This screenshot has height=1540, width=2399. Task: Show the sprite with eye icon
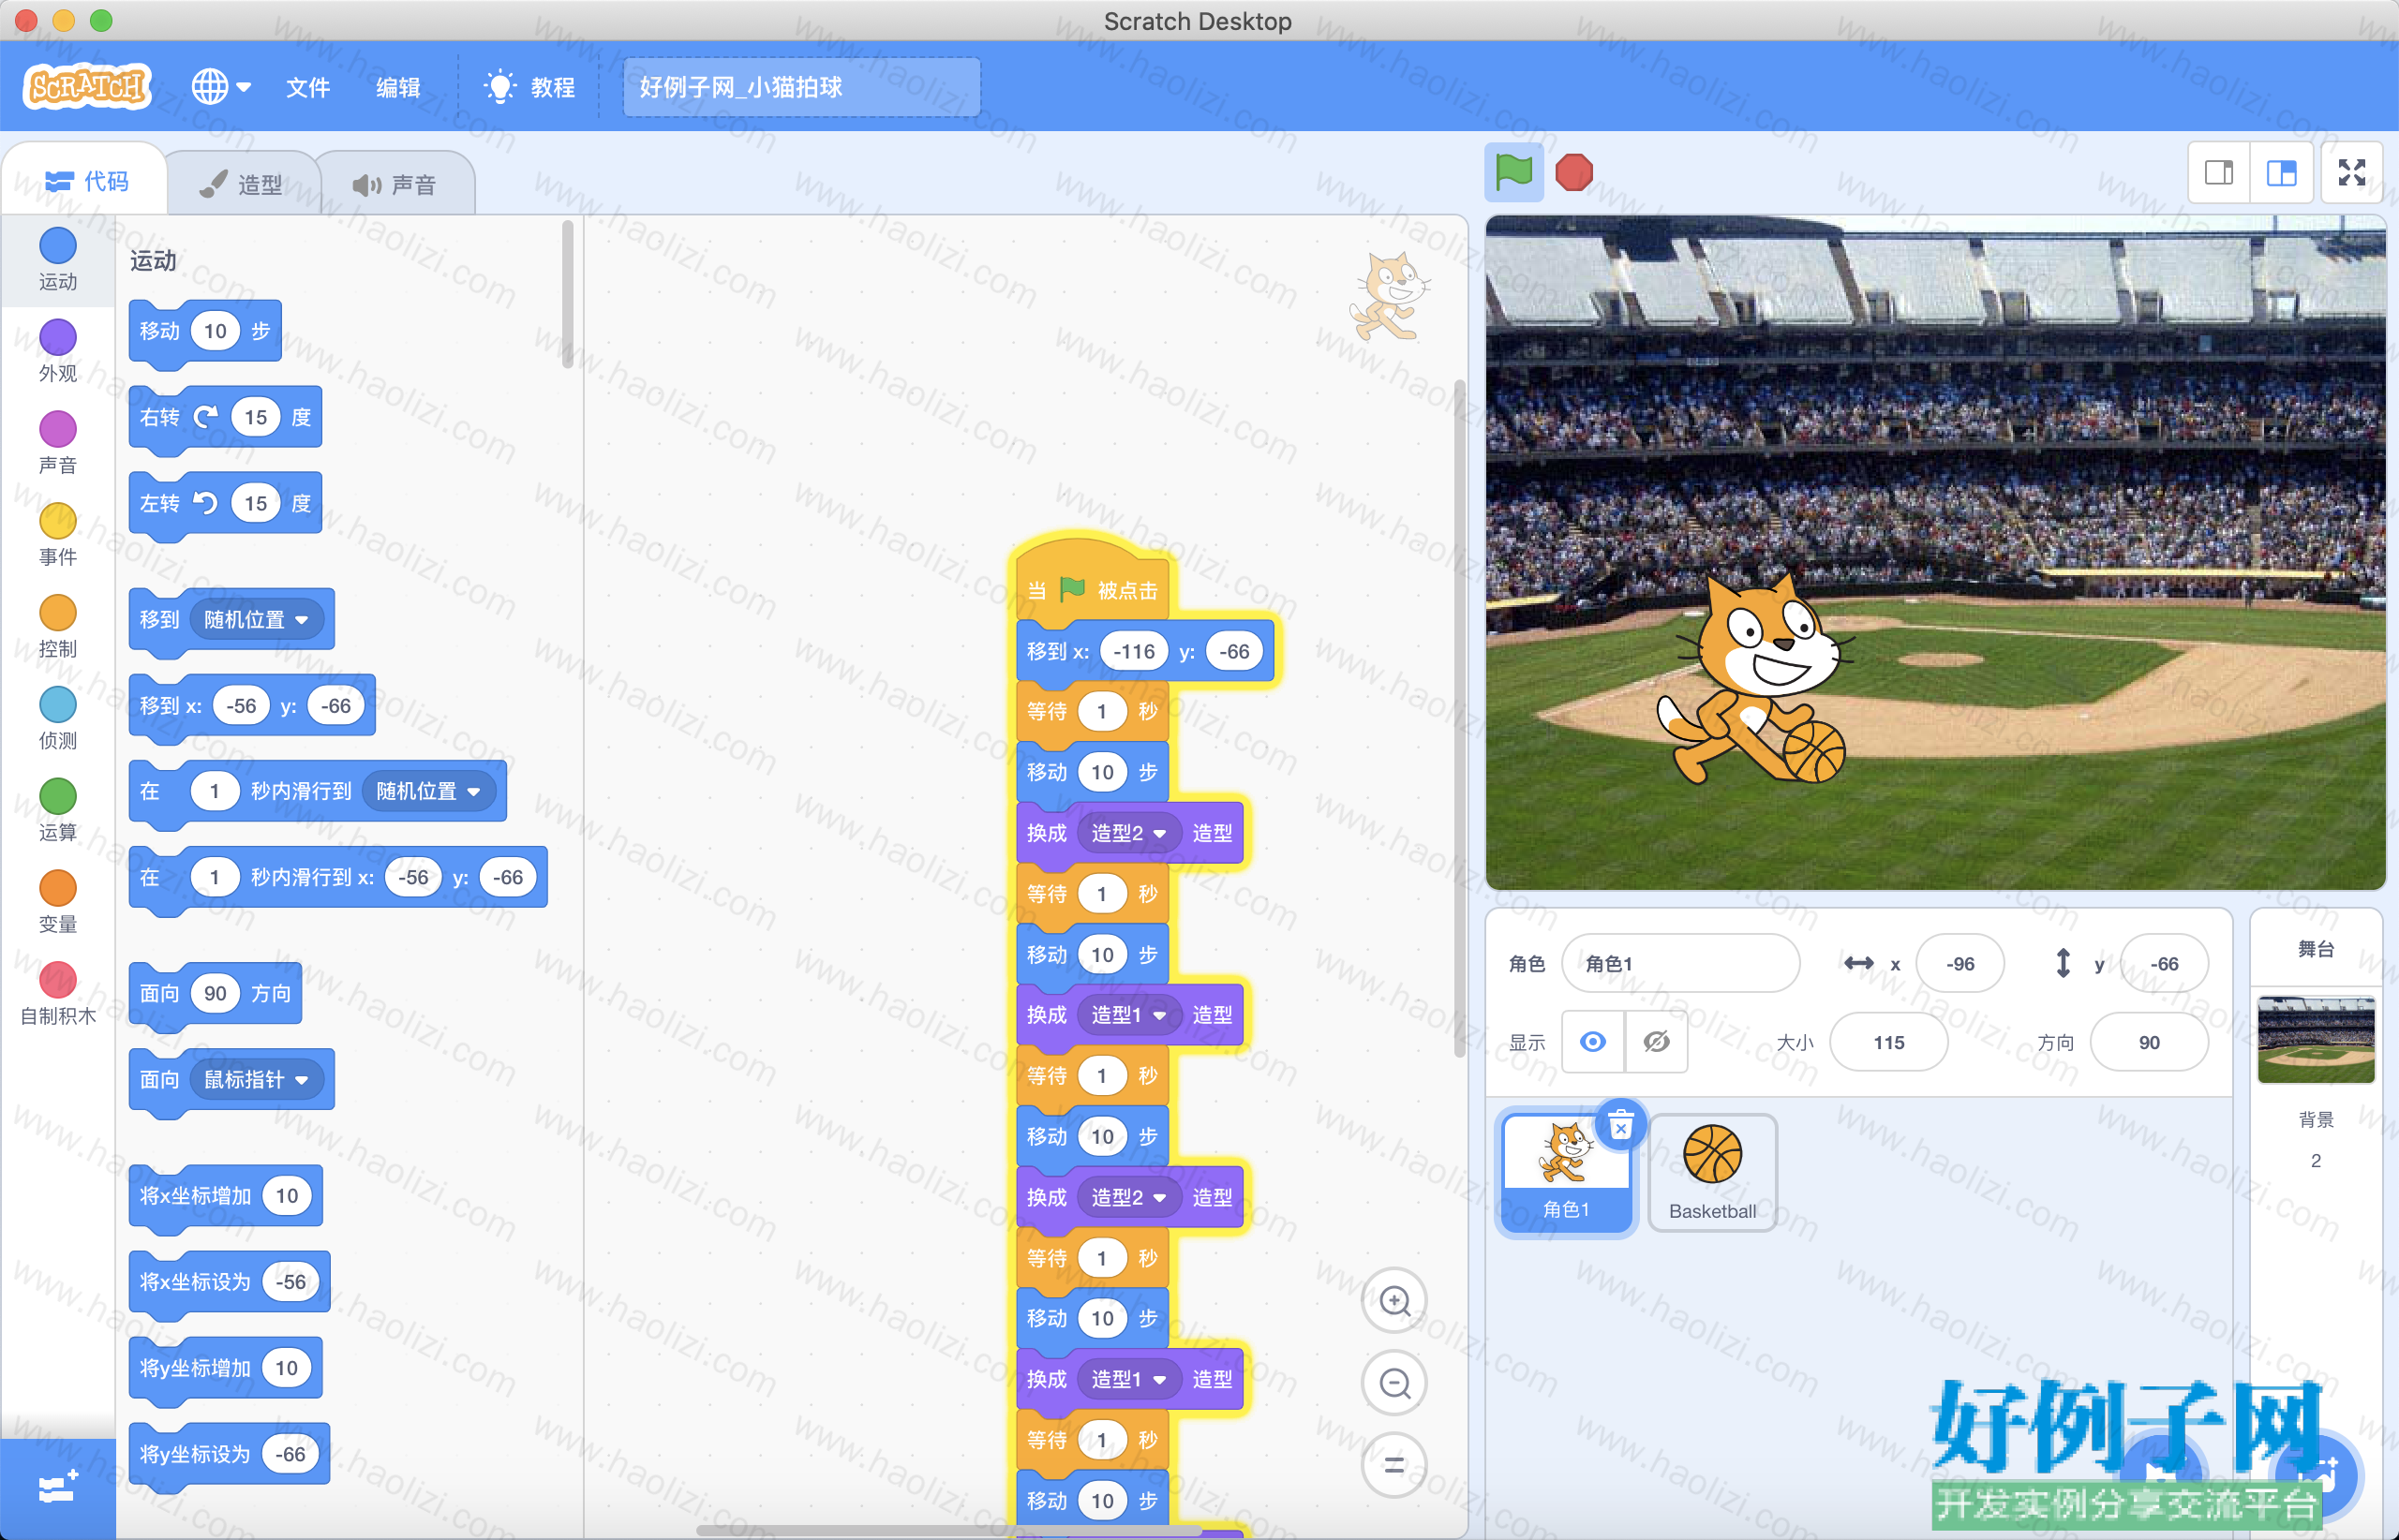1594,1042
